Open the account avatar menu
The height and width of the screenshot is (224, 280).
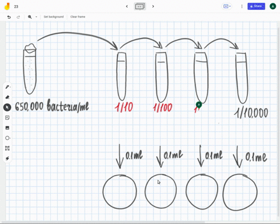[x=273, y=6]
